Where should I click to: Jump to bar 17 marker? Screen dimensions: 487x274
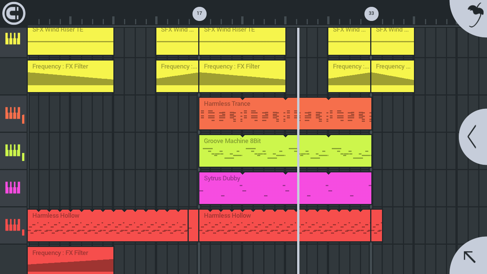click(x=199, y=14)
